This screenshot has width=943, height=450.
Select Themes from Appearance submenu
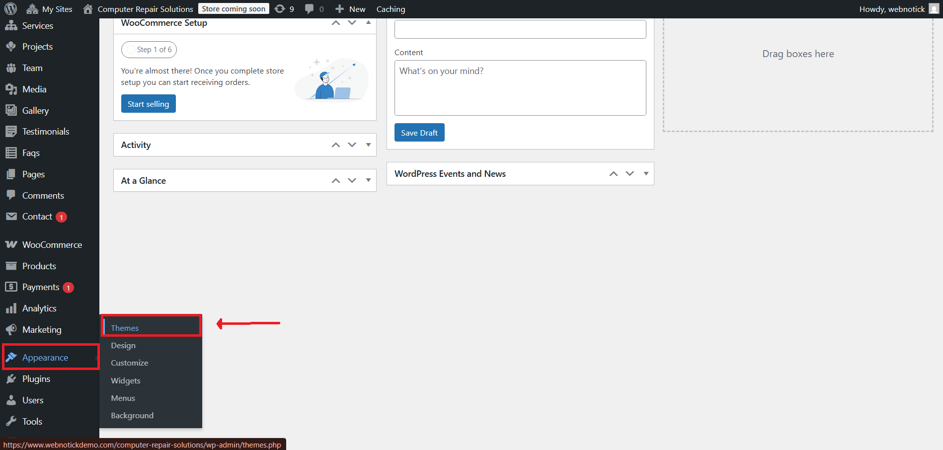pos(125,328)
